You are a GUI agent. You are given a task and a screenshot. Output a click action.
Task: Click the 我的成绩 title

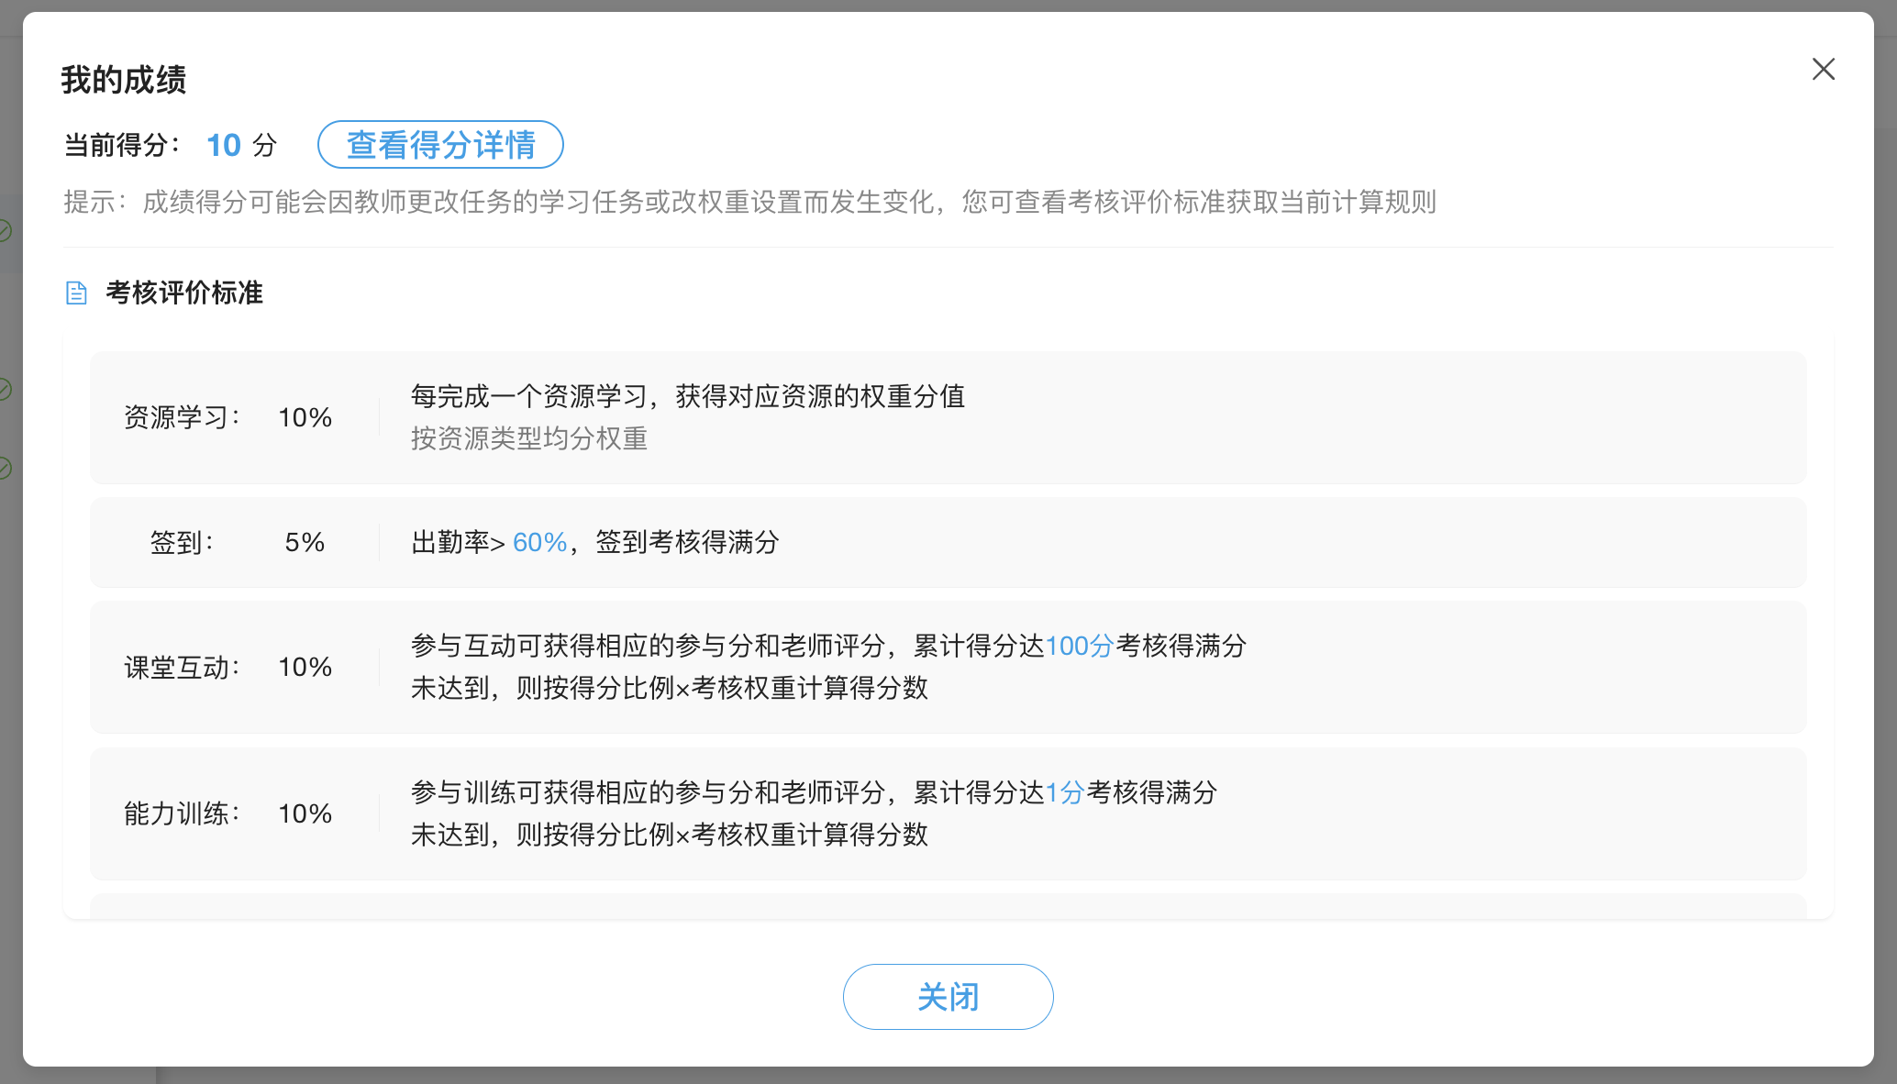(x=124, y=80)
